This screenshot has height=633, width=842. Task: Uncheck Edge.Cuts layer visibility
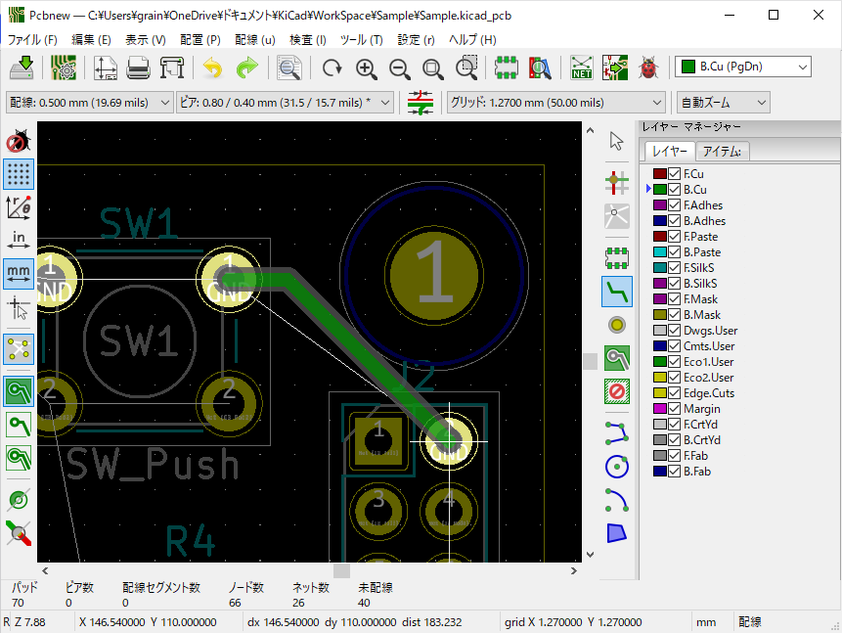click(x=675, y=392)
